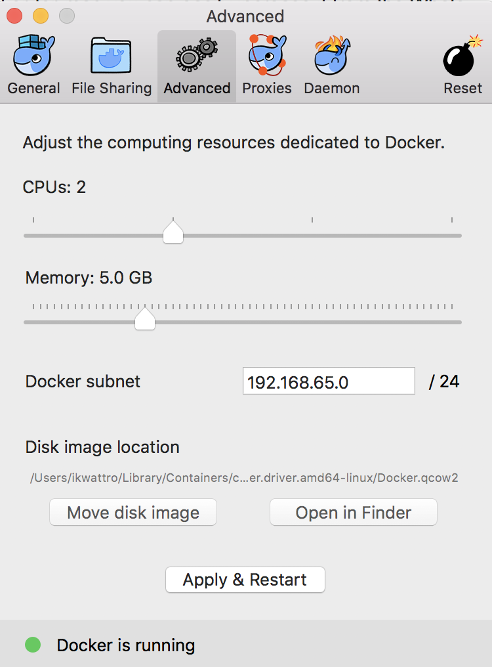Viewport: 492px width, 667px height.
Task: Open the File Sharing folder icon
Action: (x=111, y=56)
